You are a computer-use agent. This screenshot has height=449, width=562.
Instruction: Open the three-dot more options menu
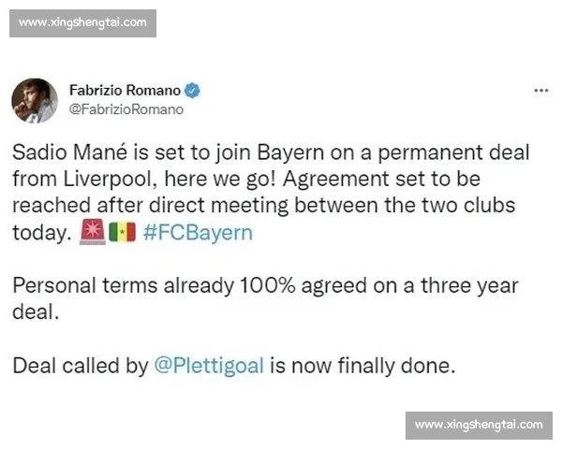(x=540, y=91)
